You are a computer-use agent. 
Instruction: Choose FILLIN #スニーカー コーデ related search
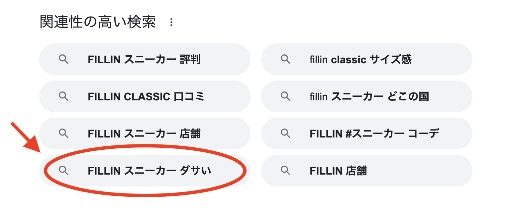click(x=367, y=134)
